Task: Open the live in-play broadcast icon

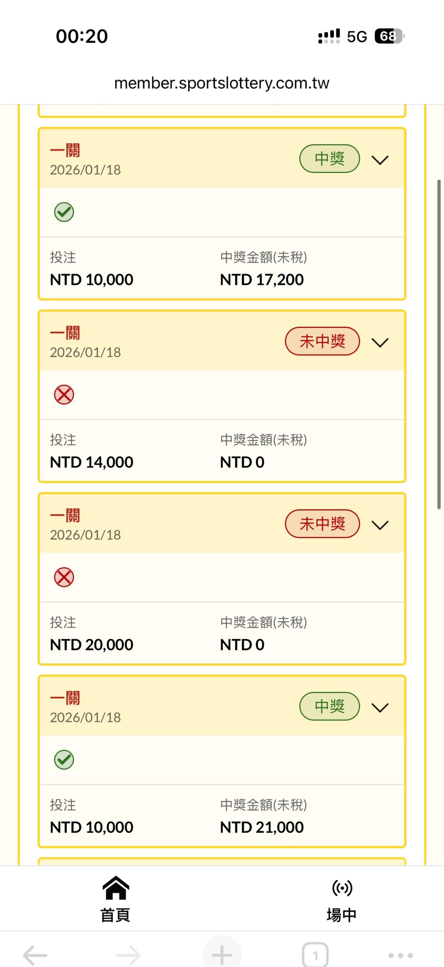Action: pyautogui.click(x=342, y=889)
